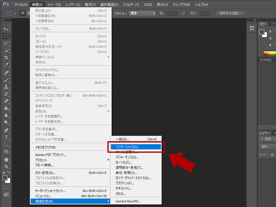Expand the 変形(A) submenu arrow
276x207 pixels.
coord(108,111)
